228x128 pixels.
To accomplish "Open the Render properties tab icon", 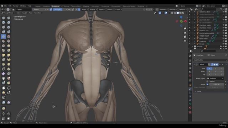I will click(x=190, y=60).
